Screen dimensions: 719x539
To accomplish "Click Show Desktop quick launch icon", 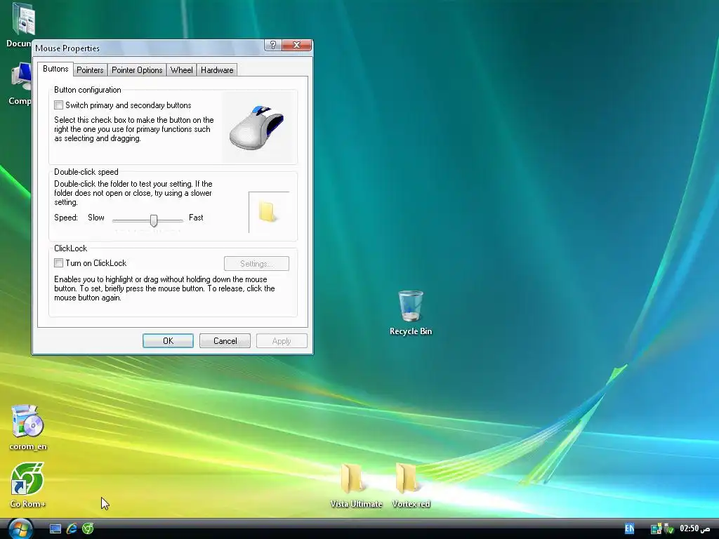I will pos(55,529).
